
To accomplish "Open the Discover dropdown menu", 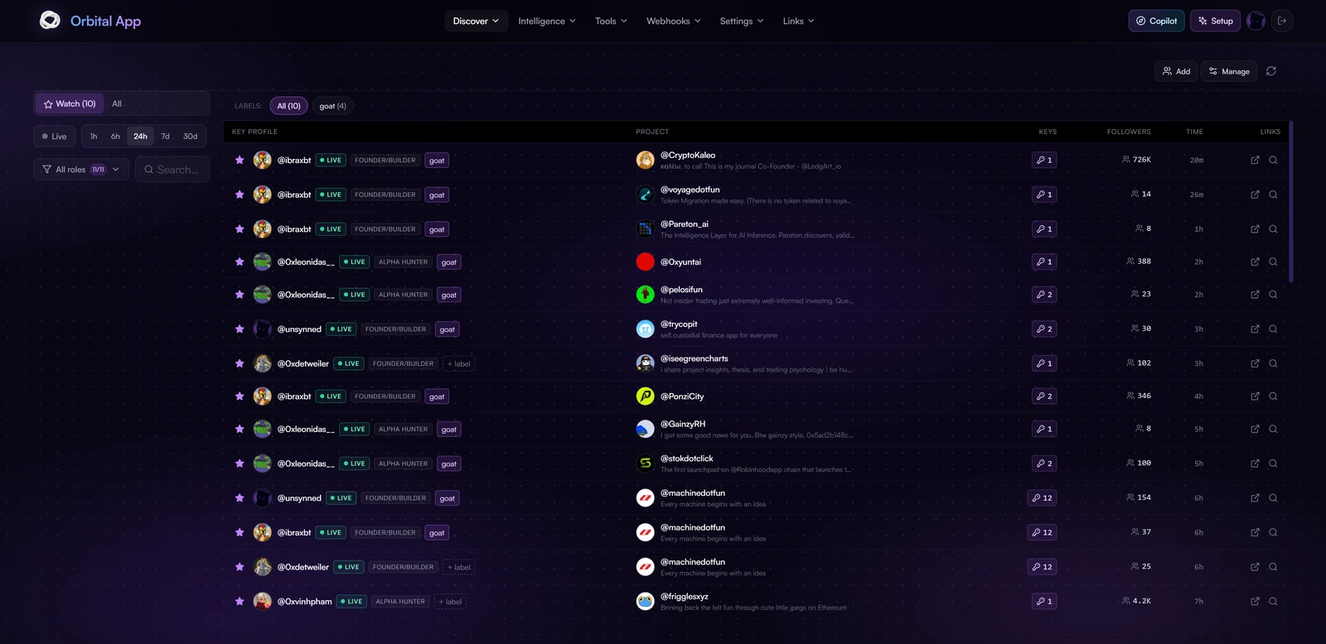I will coord(476,21).
